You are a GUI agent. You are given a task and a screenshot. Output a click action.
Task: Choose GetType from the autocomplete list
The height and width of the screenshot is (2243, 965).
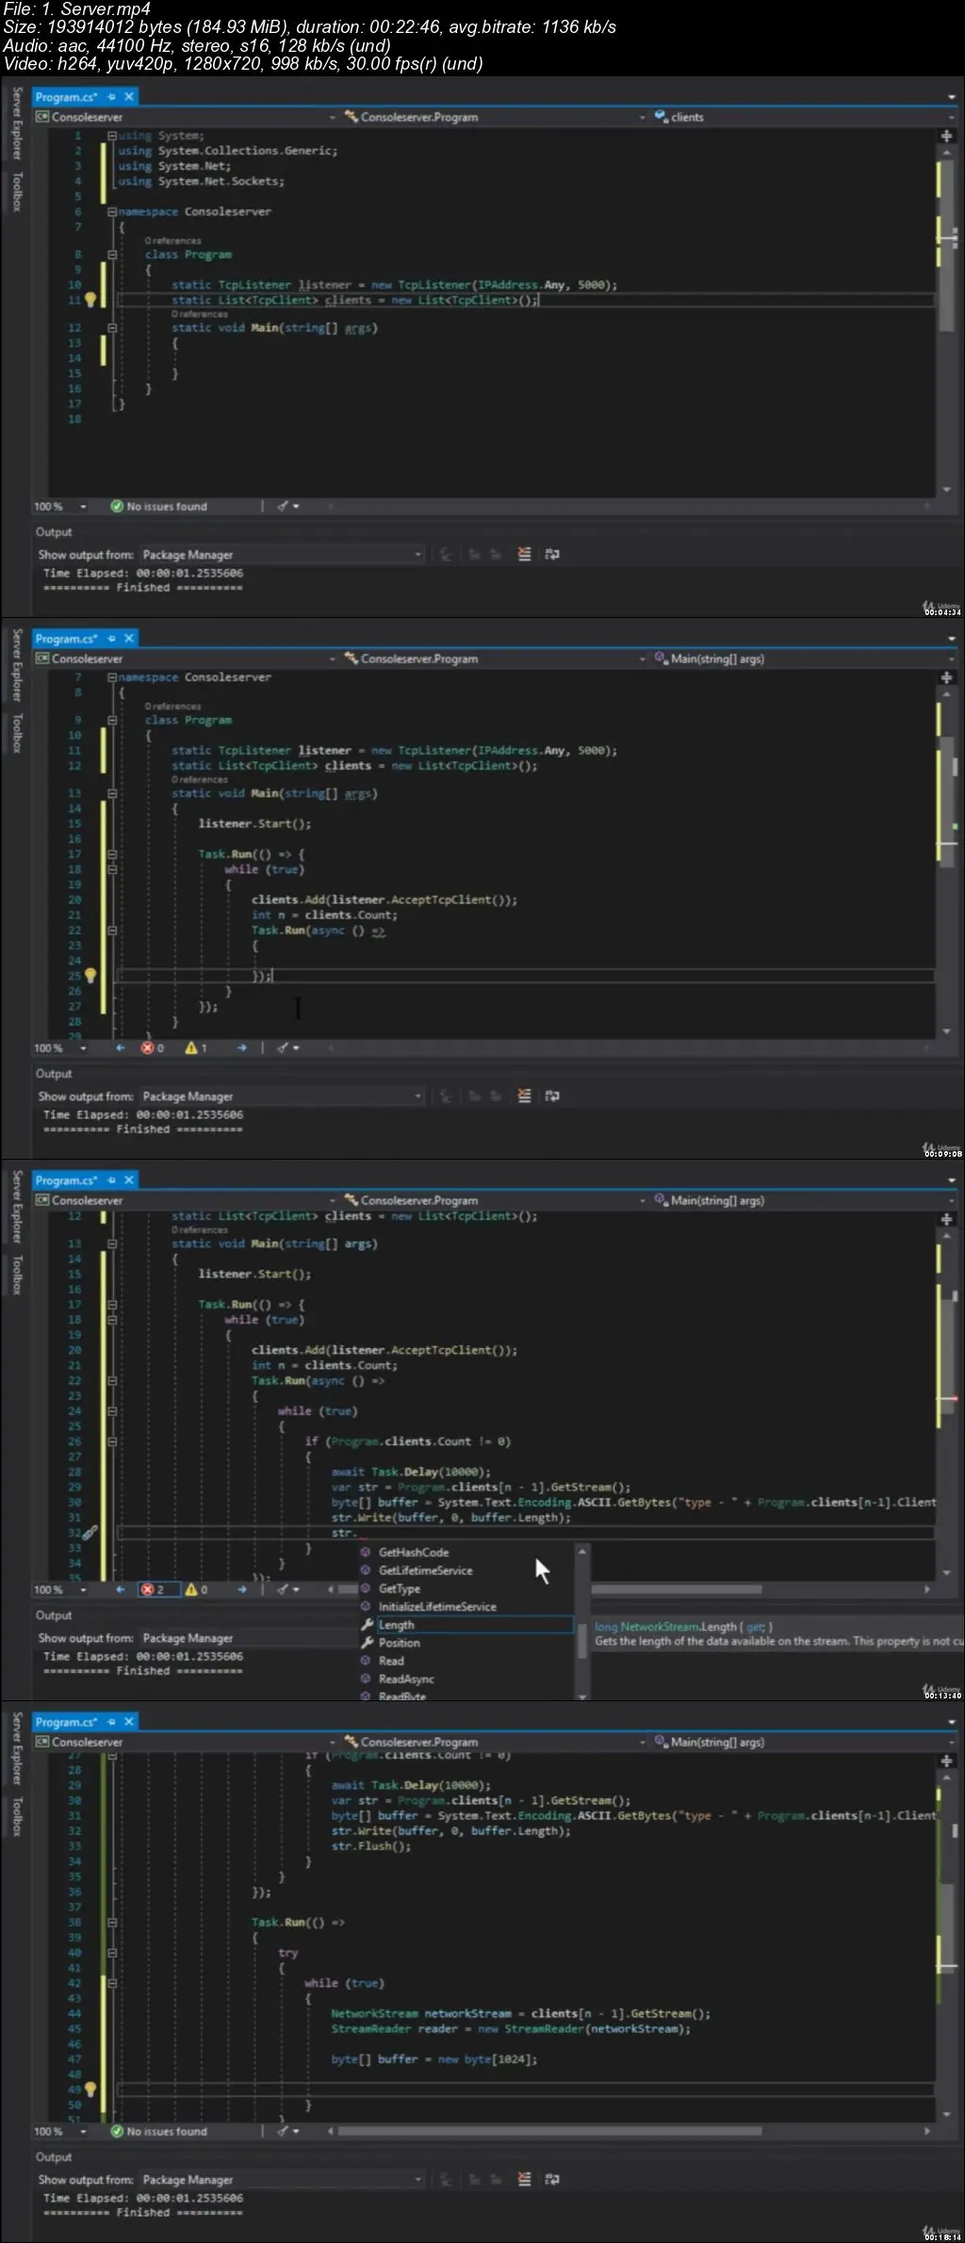coord(400,1588)
